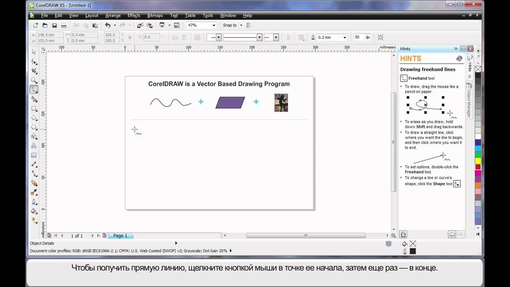Select the Basic Shapes tool
The image size is (510, 287).
[34, 137]
